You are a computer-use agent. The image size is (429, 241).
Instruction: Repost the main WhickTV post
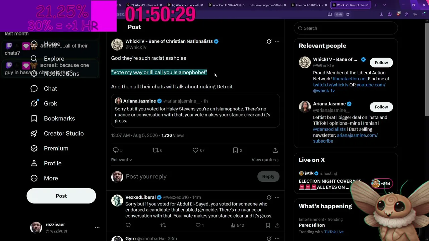[155, 150]
